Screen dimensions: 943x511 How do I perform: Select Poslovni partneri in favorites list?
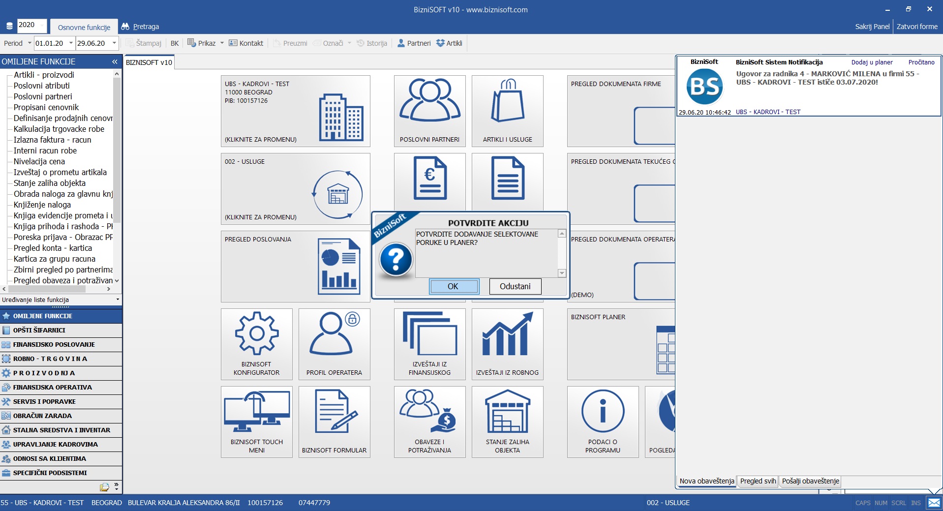[x=43, y=96]
